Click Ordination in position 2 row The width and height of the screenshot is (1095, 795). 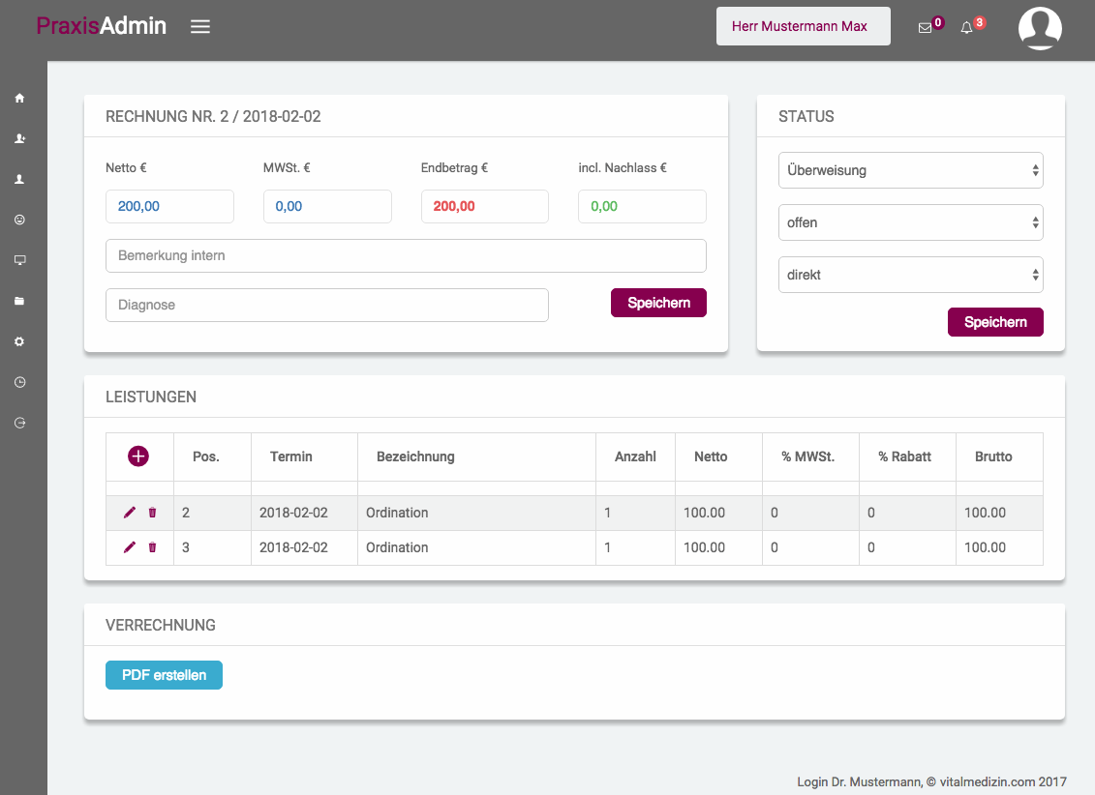397,513
